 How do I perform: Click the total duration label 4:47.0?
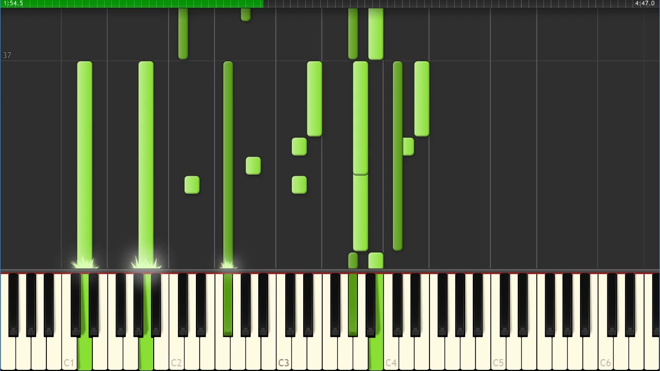point(645,4)
